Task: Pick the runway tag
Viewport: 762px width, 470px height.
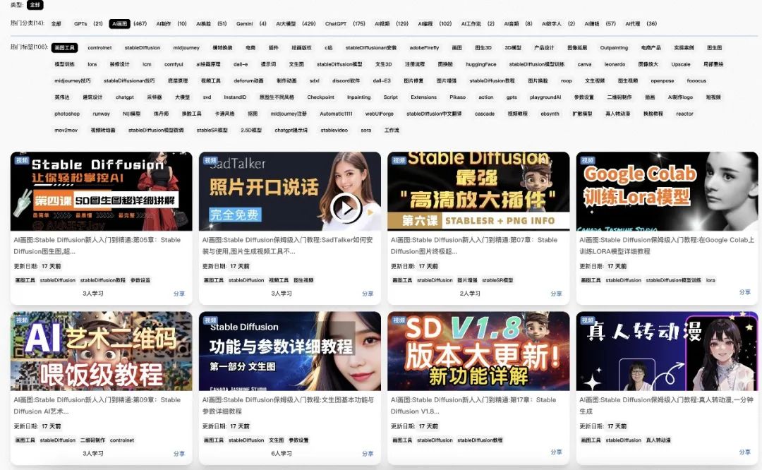Action: 101,114
